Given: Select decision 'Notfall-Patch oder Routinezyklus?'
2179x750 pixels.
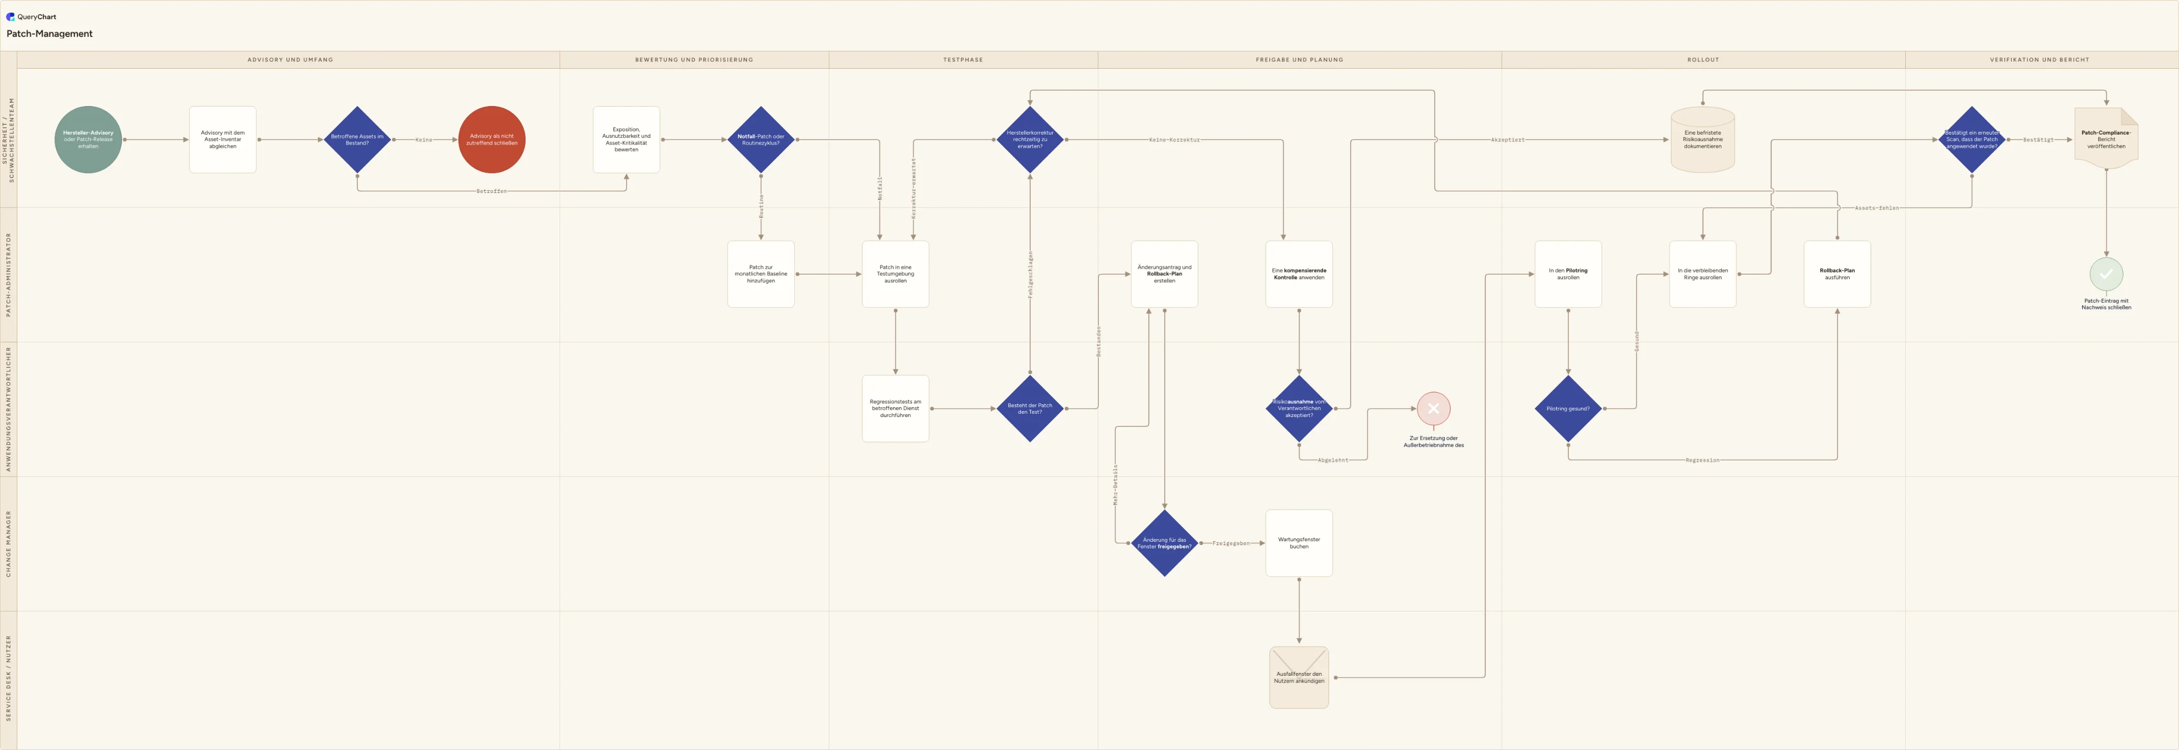Looking at the screenshot, I should (760, 140).
